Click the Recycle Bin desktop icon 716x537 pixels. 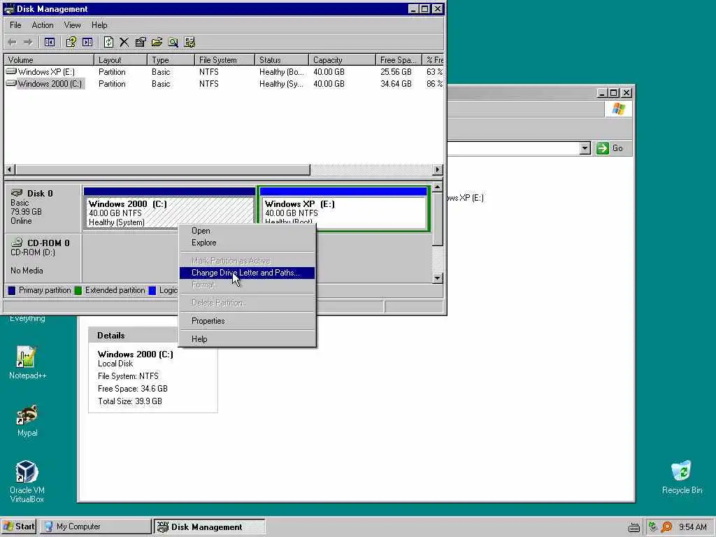pyautogui.click(x=681, y=472)
